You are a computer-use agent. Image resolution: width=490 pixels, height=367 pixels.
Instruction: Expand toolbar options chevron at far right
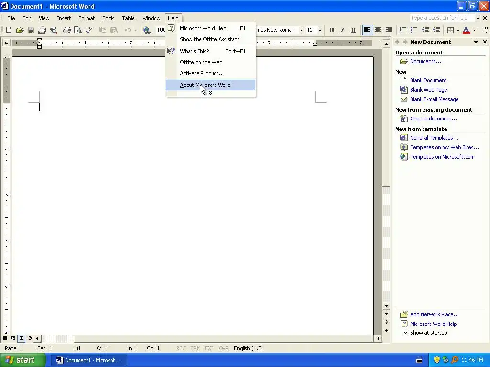click(x=486, y=30)
